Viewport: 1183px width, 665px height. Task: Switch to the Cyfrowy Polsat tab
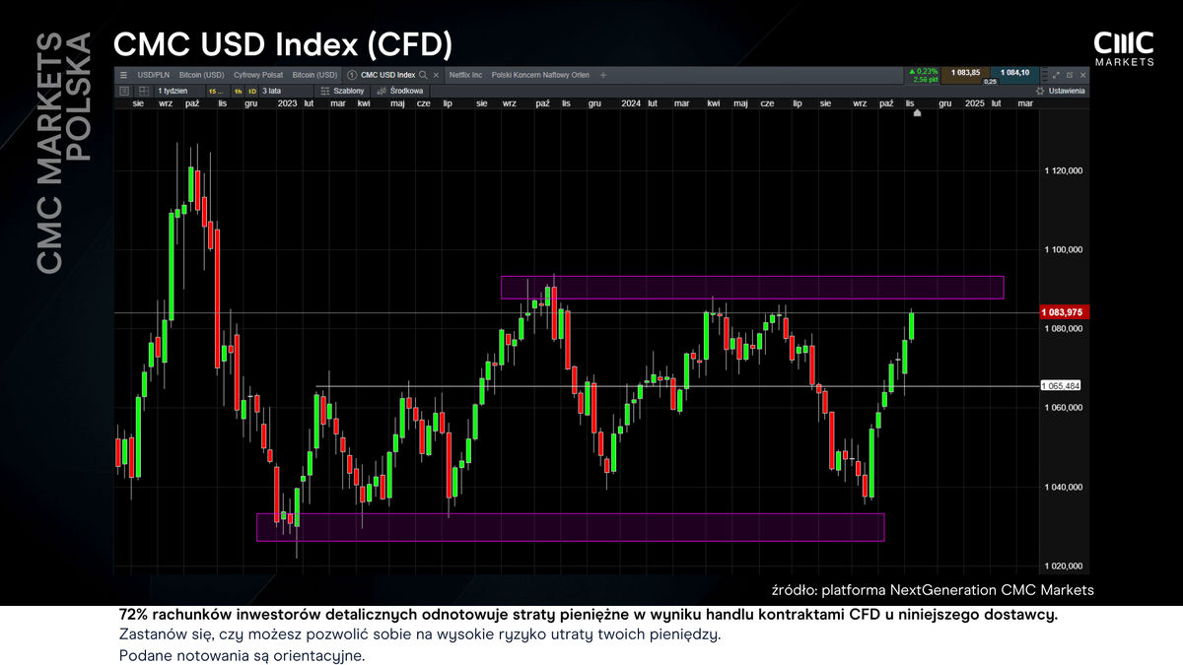(x=257, y=75)
